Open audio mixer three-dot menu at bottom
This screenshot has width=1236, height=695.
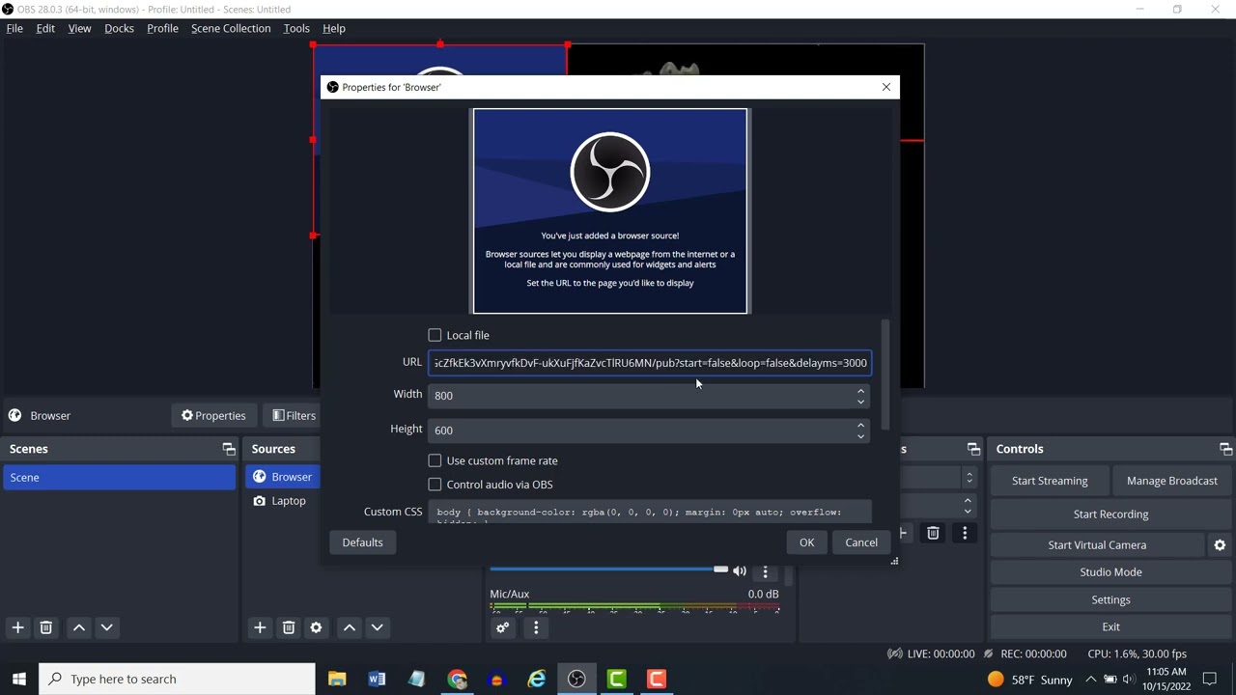[x=536, y=627]
